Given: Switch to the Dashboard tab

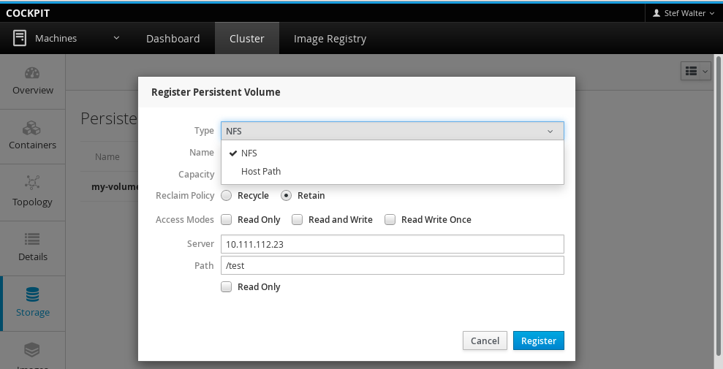Looking at the screenshot, I should 173,39.
